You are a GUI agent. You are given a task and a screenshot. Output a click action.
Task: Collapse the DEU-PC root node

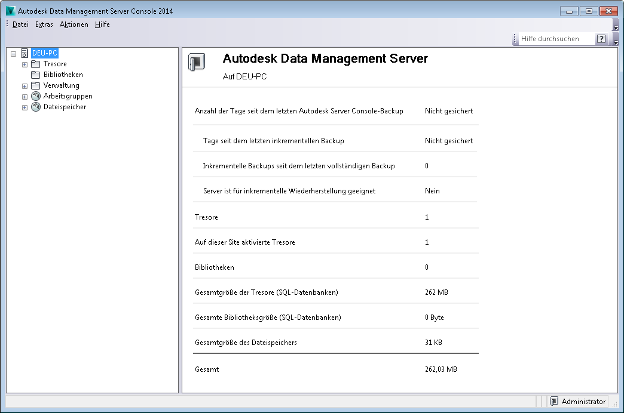click(x=14, y=54)
